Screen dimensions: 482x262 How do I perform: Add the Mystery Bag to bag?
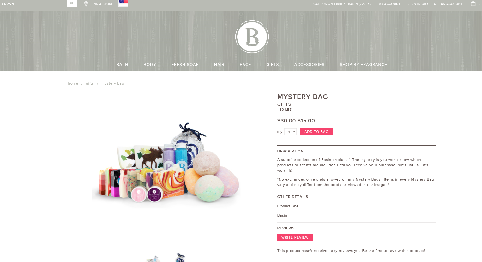[316, 132]
